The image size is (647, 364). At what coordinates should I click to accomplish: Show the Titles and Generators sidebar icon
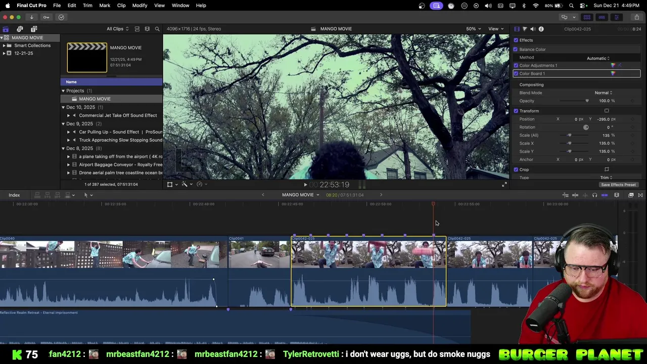click(x=34, y=29)
